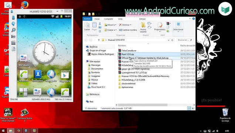The height and width of the screenshot is (133, 235).
Task: Open the labeled Navegador app icon on phone screen
Action: point(51,76)
